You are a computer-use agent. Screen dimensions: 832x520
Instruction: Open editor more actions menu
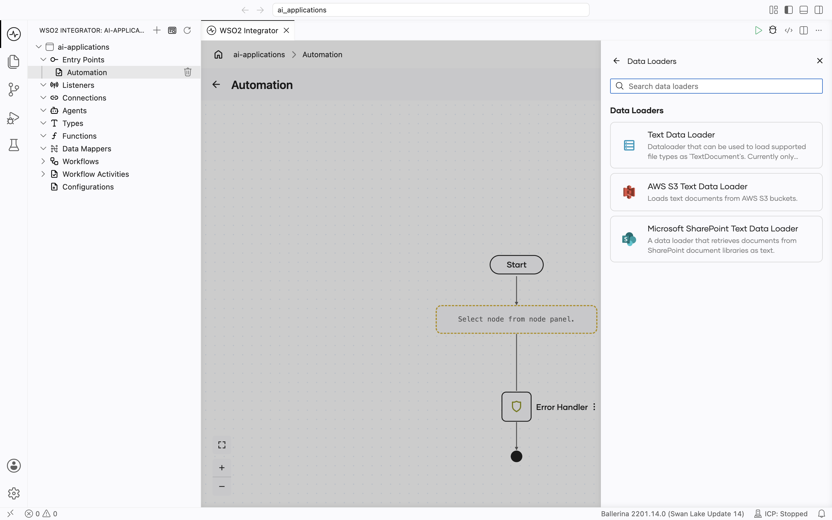[x=819, y=30]
